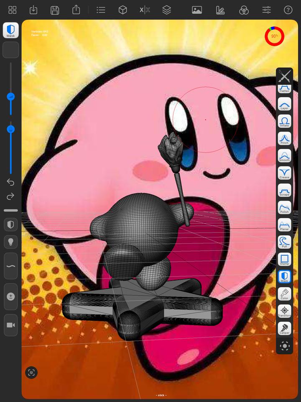Screen dimensions: 301x402
Task: Select the Pinch brush
Action: pyautogui.click(x=284, y=139)
